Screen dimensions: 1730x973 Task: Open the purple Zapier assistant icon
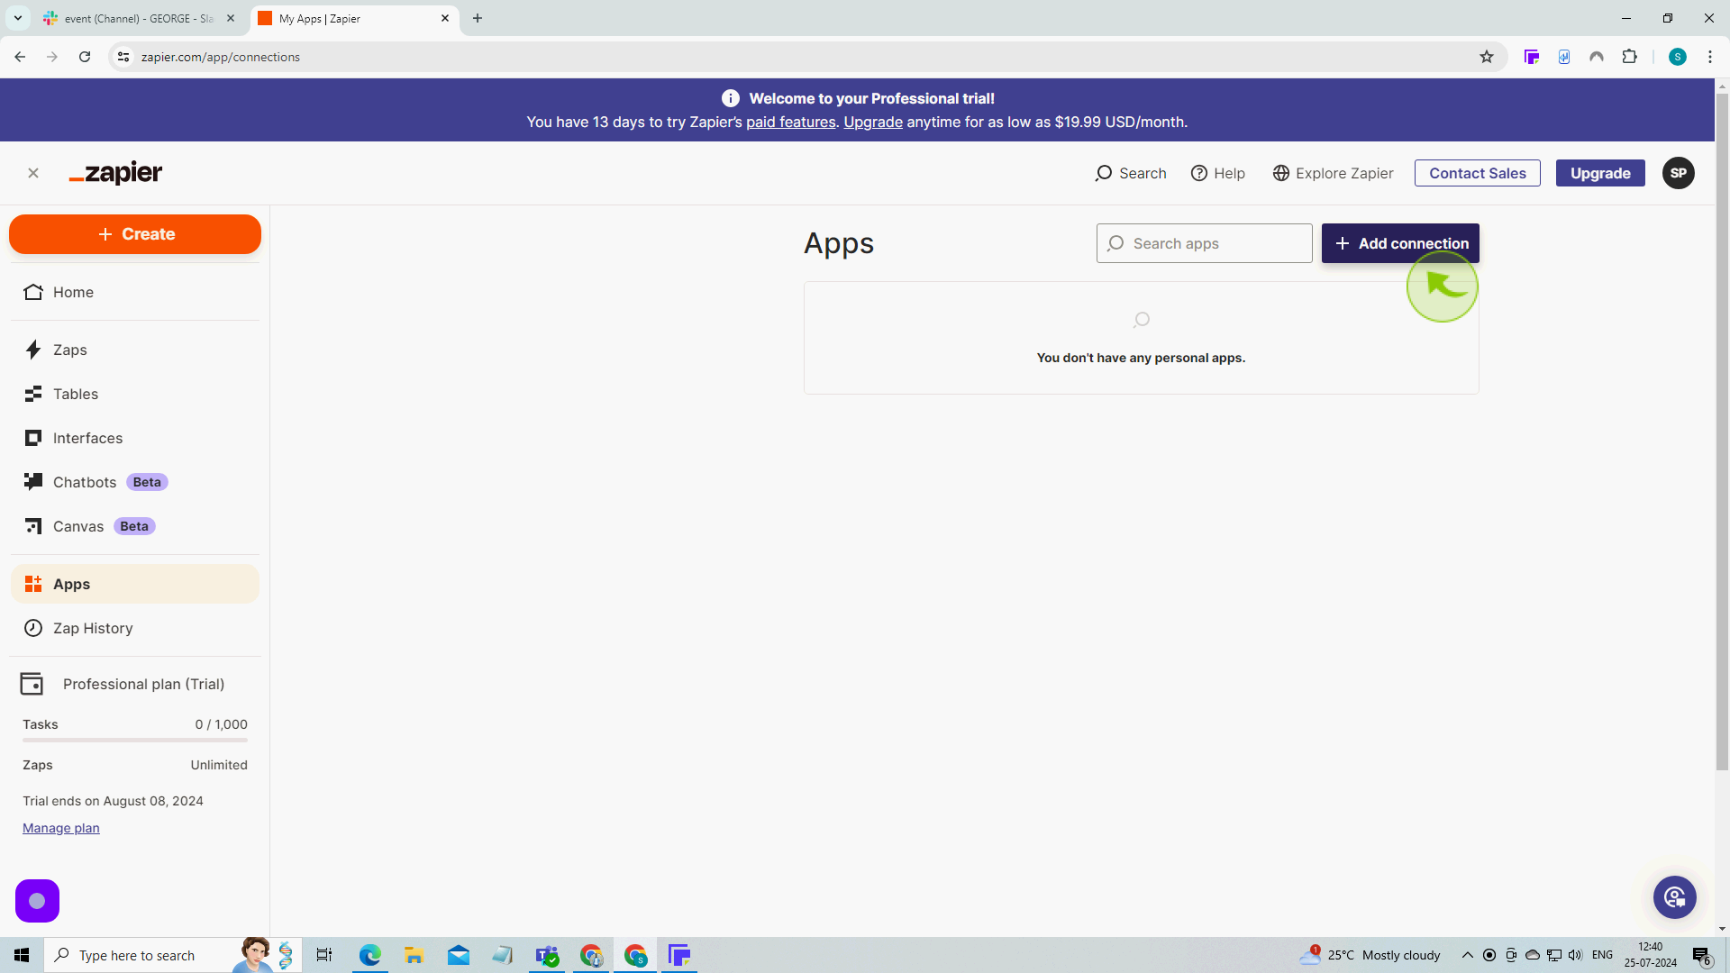[x=37, y=901]
